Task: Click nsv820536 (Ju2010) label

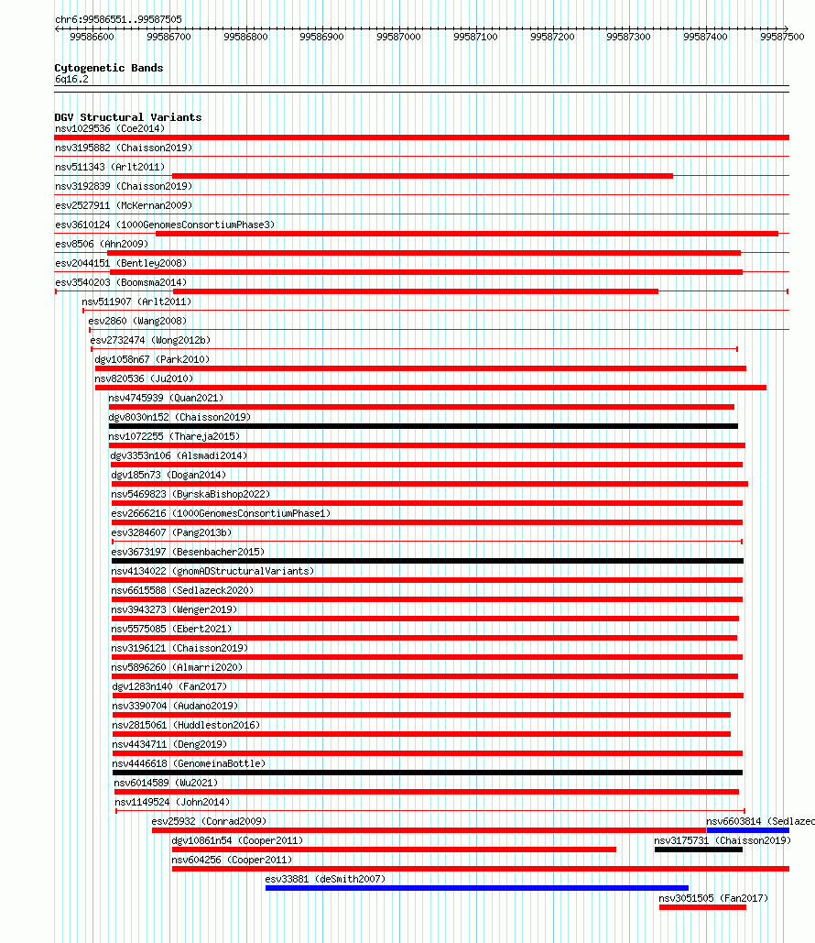Action: click(144, 378)
